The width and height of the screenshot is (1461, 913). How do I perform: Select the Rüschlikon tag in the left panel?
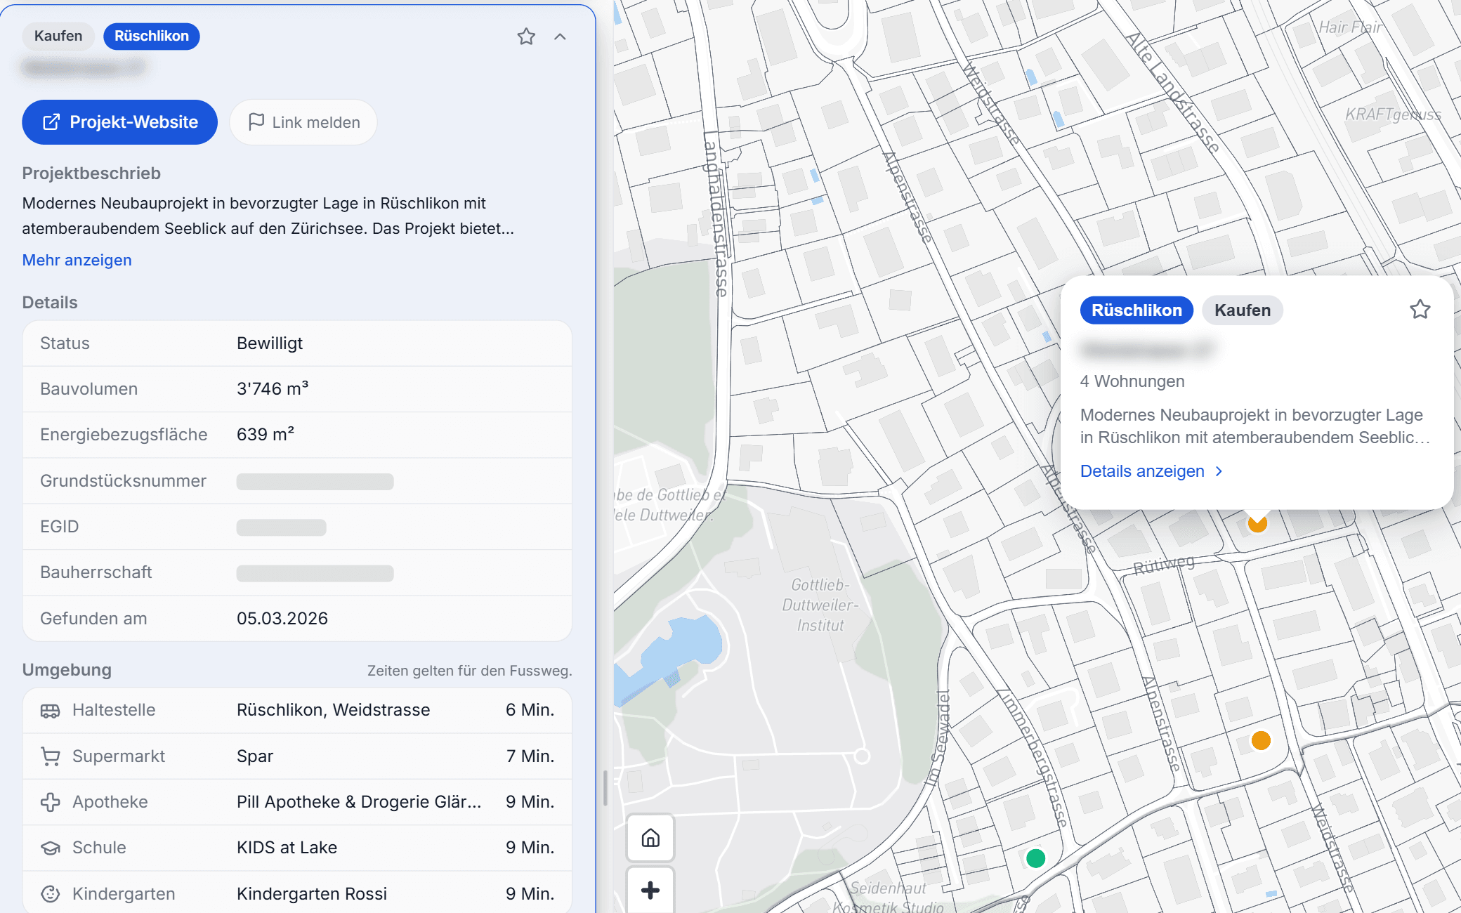point(152,36)
